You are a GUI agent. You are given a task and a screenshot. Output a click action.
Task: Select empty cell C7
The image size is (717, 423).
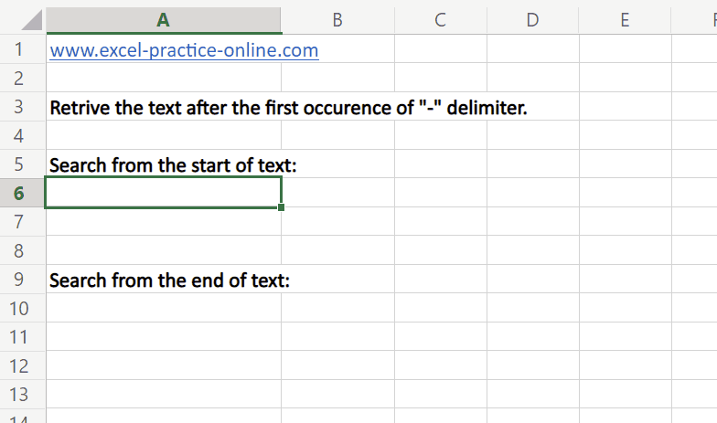440,222
